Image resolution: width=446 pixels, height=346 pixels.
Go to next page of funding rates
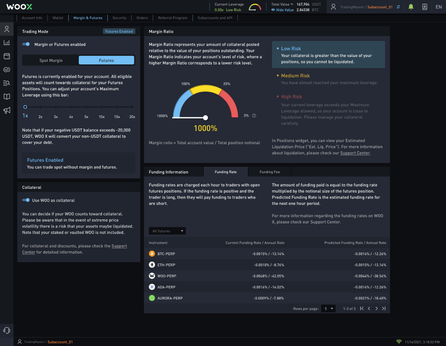[x=376, y=308]
